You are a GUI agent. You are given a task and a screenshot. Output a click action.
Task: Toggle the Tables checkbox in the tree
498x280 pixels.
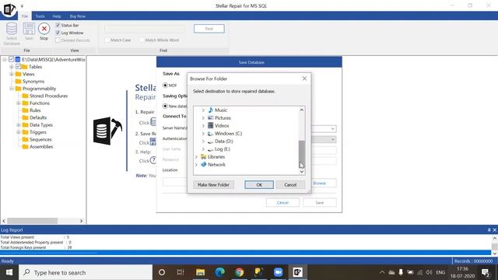coord(18,67)
